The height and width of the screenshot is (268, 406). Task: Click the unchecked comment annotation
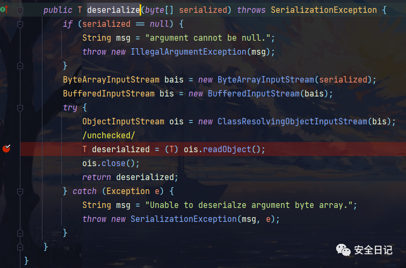point(108,136)
